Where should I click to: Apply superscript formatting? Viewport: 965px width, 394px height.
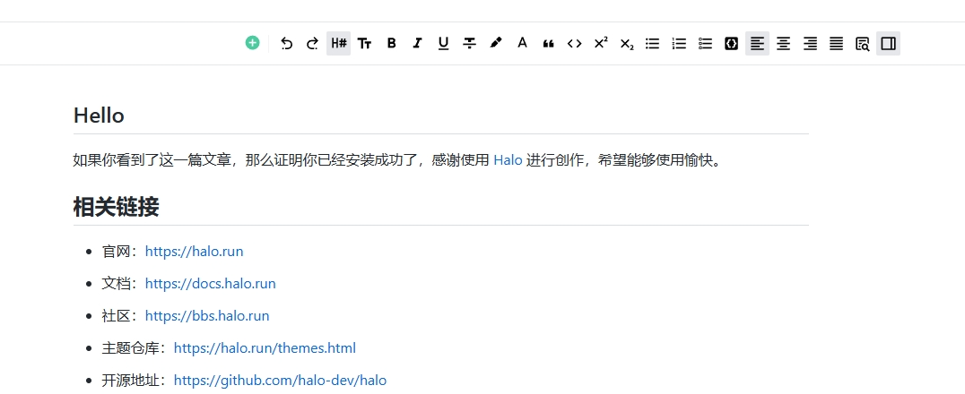601,43
